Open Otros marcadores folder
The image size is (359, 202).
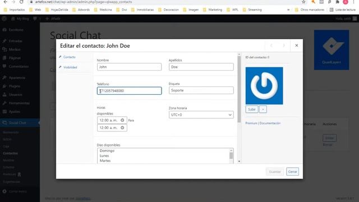coord(310,10)
